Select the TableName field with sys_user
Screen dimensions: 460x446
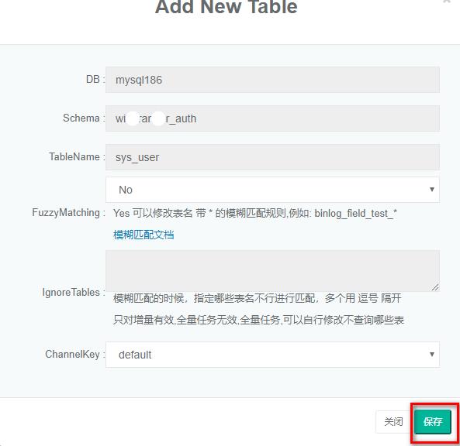(x=272, y=157)
